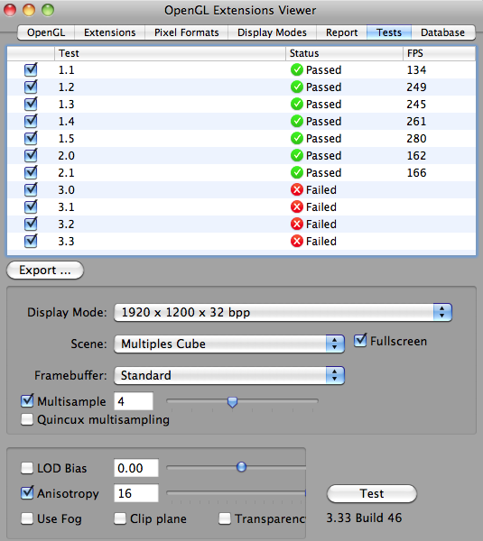Select FPS value 166
483x541 pixels.
pyautogui.click(x=417, y=172)
